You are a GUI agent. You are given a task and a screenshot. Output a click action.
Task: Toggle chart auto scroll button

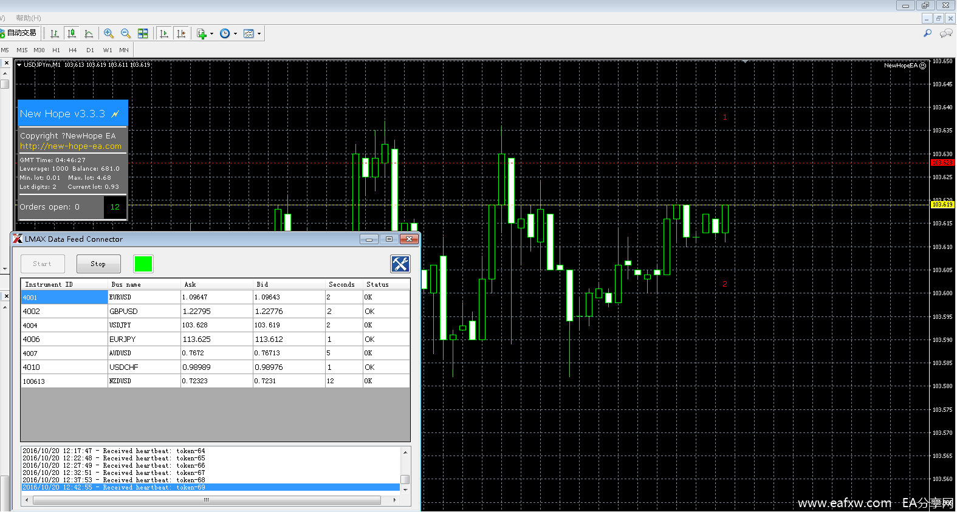[x=164, y=34]
